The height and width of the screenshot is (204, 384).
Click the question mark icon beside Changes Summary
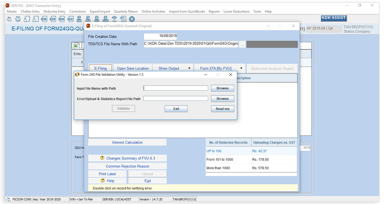click(102, 158)
